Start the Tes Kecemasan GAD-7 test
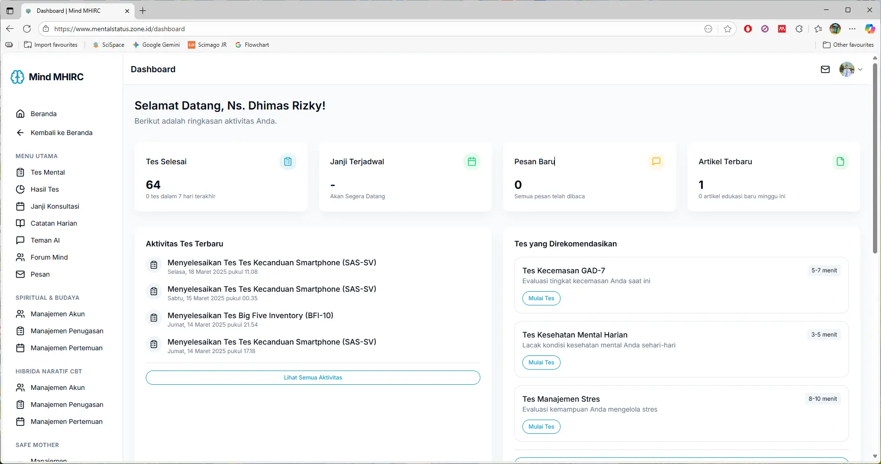 click(541, 298)
